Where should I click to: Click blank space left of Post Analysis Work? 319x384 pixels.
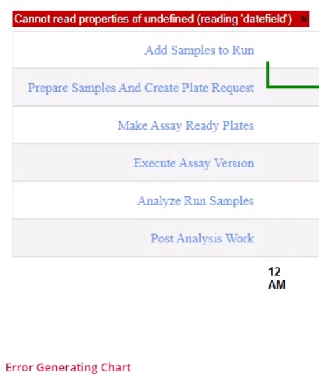81,238
